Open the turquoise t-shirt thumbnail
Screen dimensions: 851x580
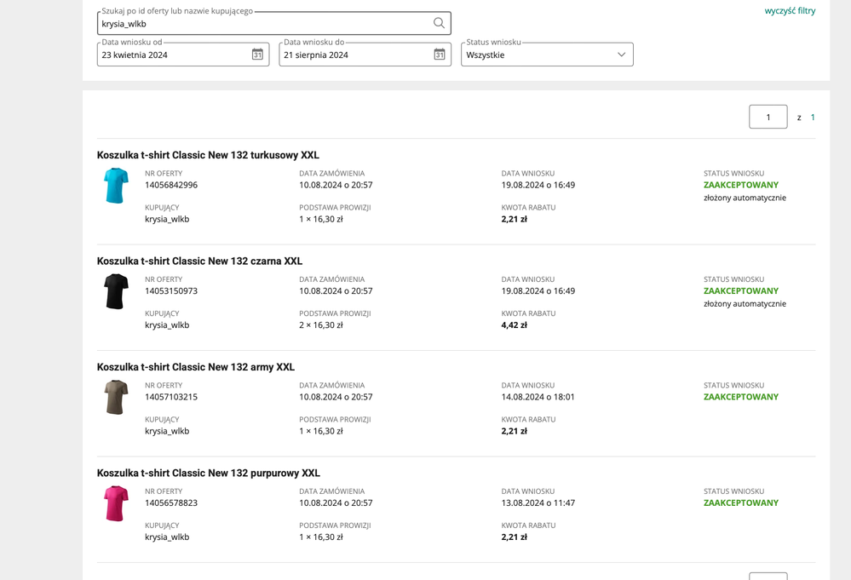point(116,186)
